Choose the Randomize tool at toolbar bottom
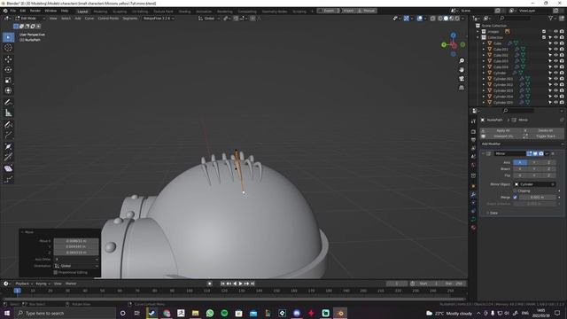This screenshot has width=567, height=319. pyautogui.click(x=8, y=179)
